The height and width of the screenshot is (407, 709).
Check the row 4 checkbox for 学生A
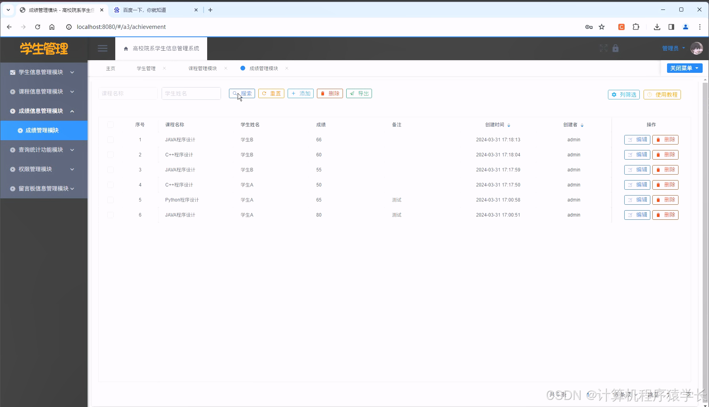(x=110, y=185)
